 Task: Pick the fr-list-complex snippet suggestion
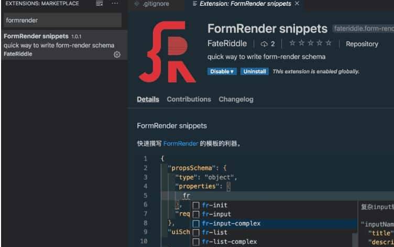229,242
